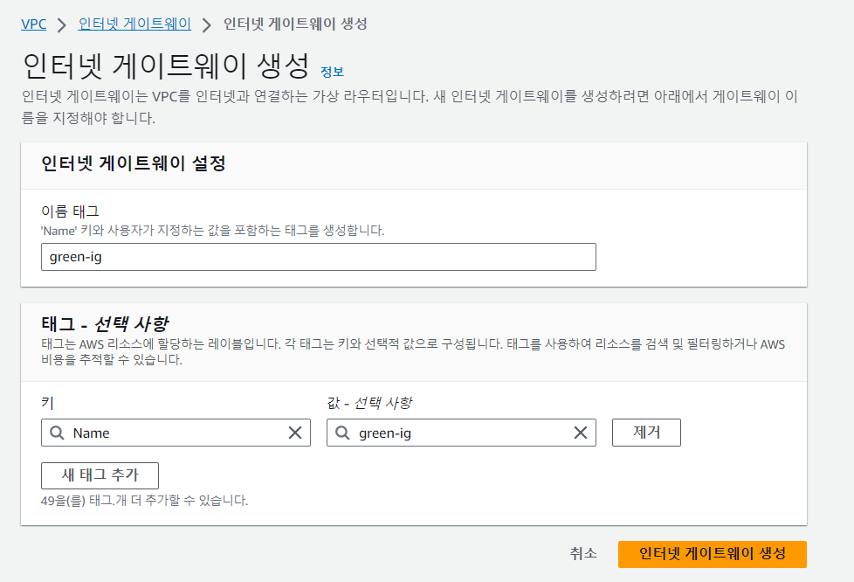854x582 pixels.
Task: Remove the tag using 제거 button
Action: coord(646,433)
